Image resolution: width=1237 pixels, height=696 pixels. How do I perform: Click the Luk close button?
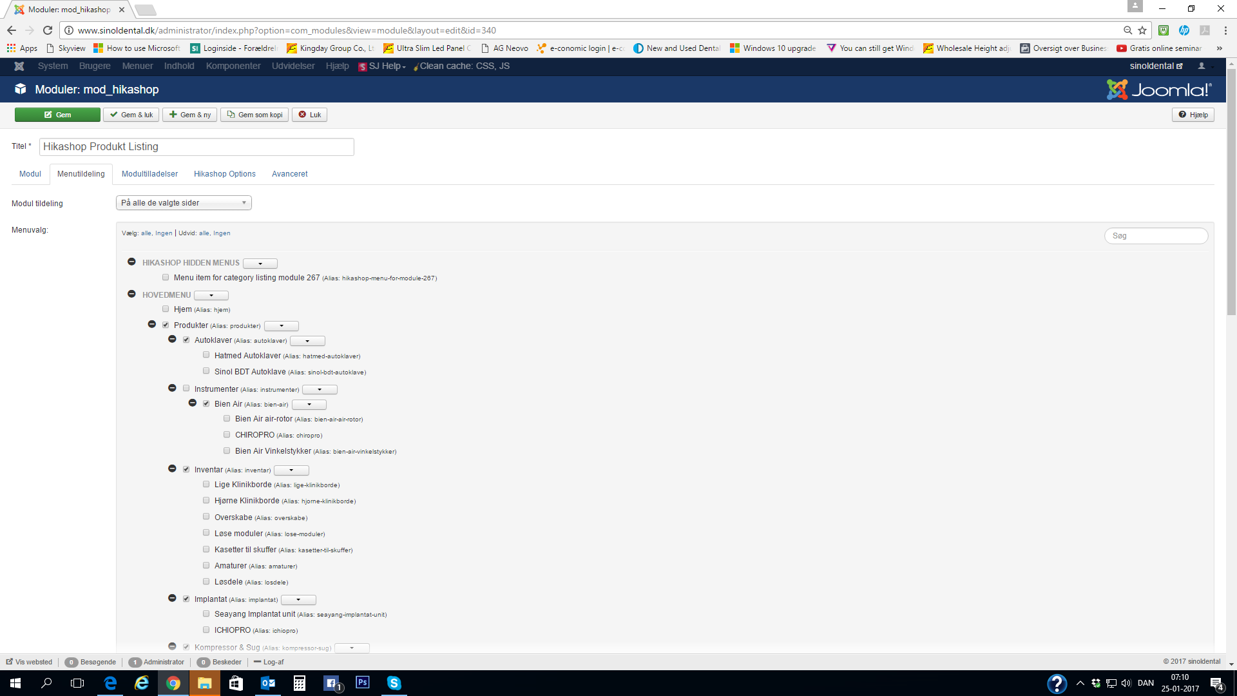(x=309, y=115)
